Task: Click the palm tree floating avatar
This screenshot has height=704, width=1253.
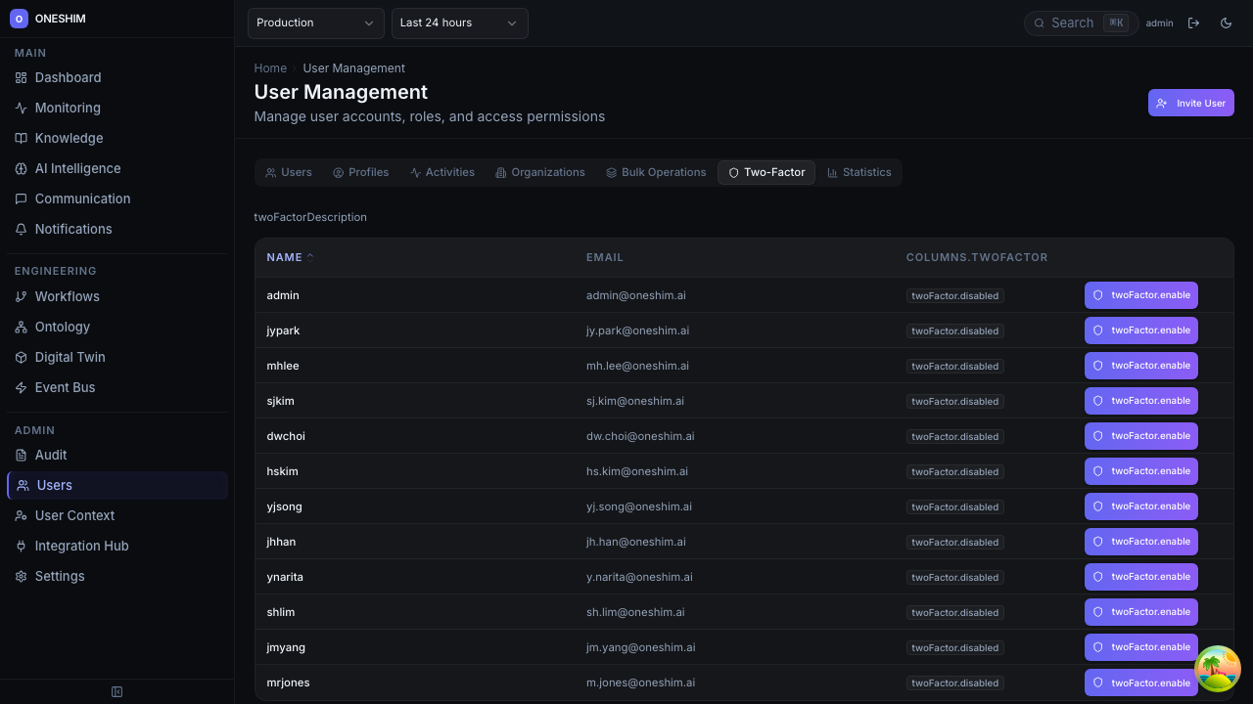Action: point(1218,669)
